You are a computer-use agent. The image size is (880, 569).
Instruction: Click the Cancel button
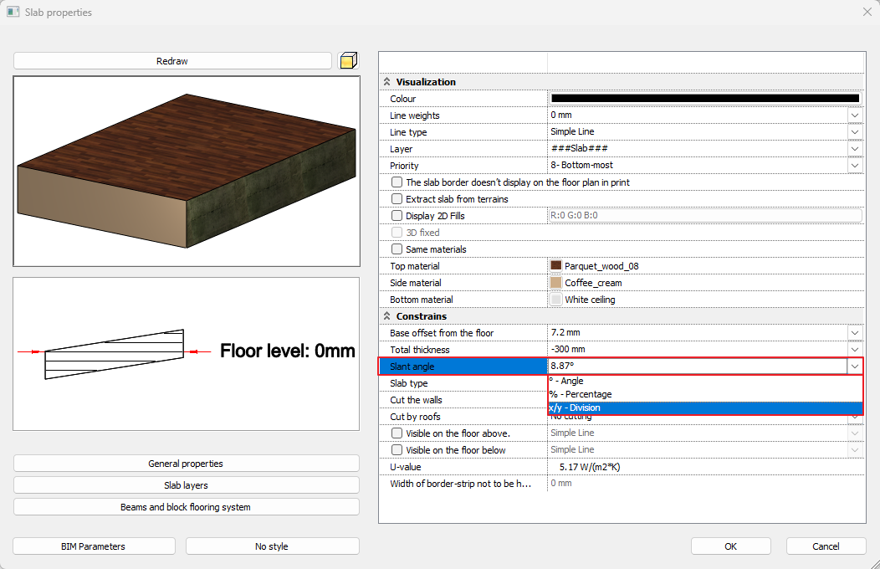(826, 546)
